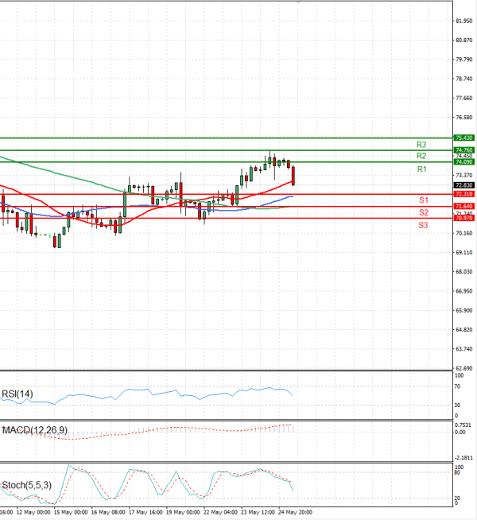The image size is (477, 520).
Task: Click the 79.790 price axis value
Action: pyautogui.click(x=464, y=60)
